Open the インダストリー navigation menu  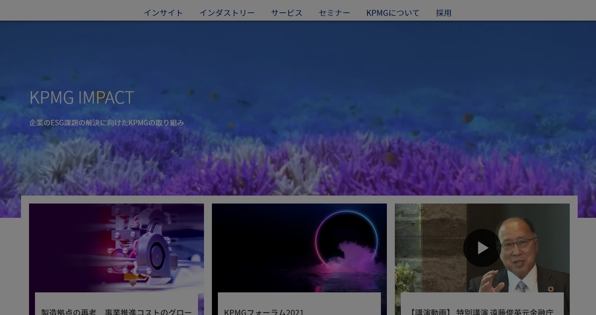pyautogui.click(x=227, y=13)
